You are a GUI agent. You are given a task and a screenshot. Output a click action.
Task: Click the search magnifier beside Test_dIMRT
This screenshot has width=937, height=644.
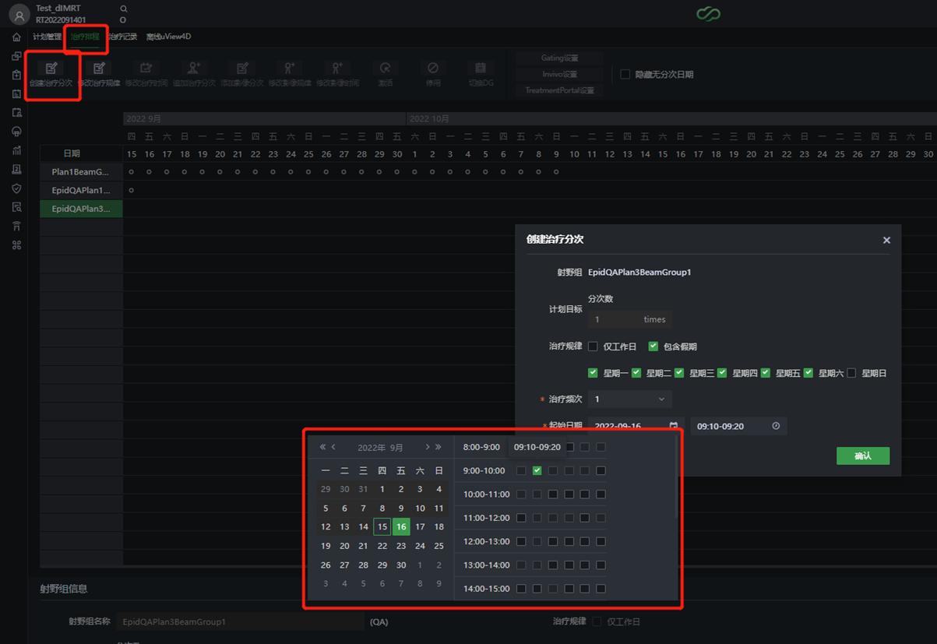[124, 9]
